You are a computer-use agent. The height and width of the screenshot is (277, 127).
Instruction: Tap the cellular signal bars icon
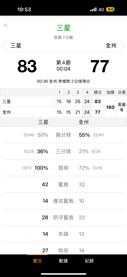click(93, 9)
